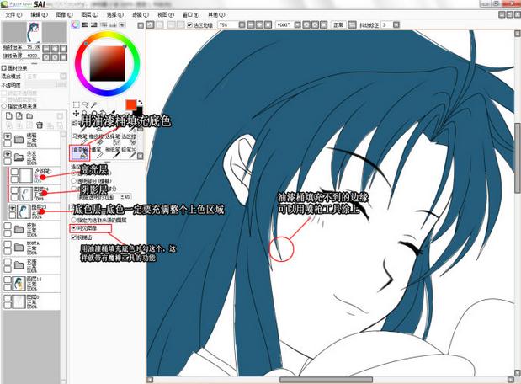Show the 图层14 layer

pos(8,280)
